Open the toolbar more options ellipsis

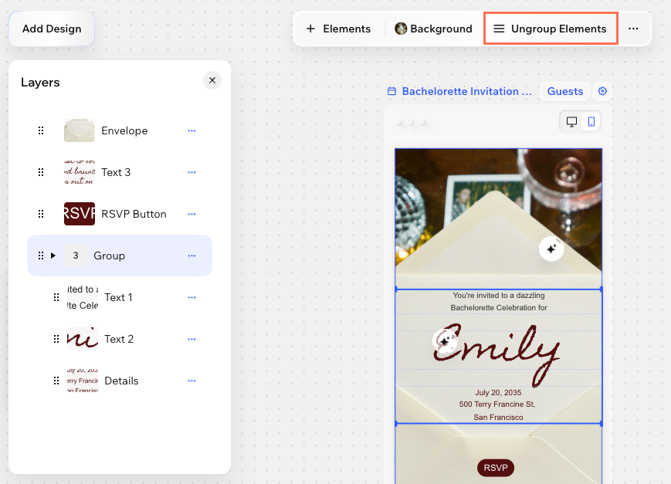pyautogui.click(x=633, y=29)
